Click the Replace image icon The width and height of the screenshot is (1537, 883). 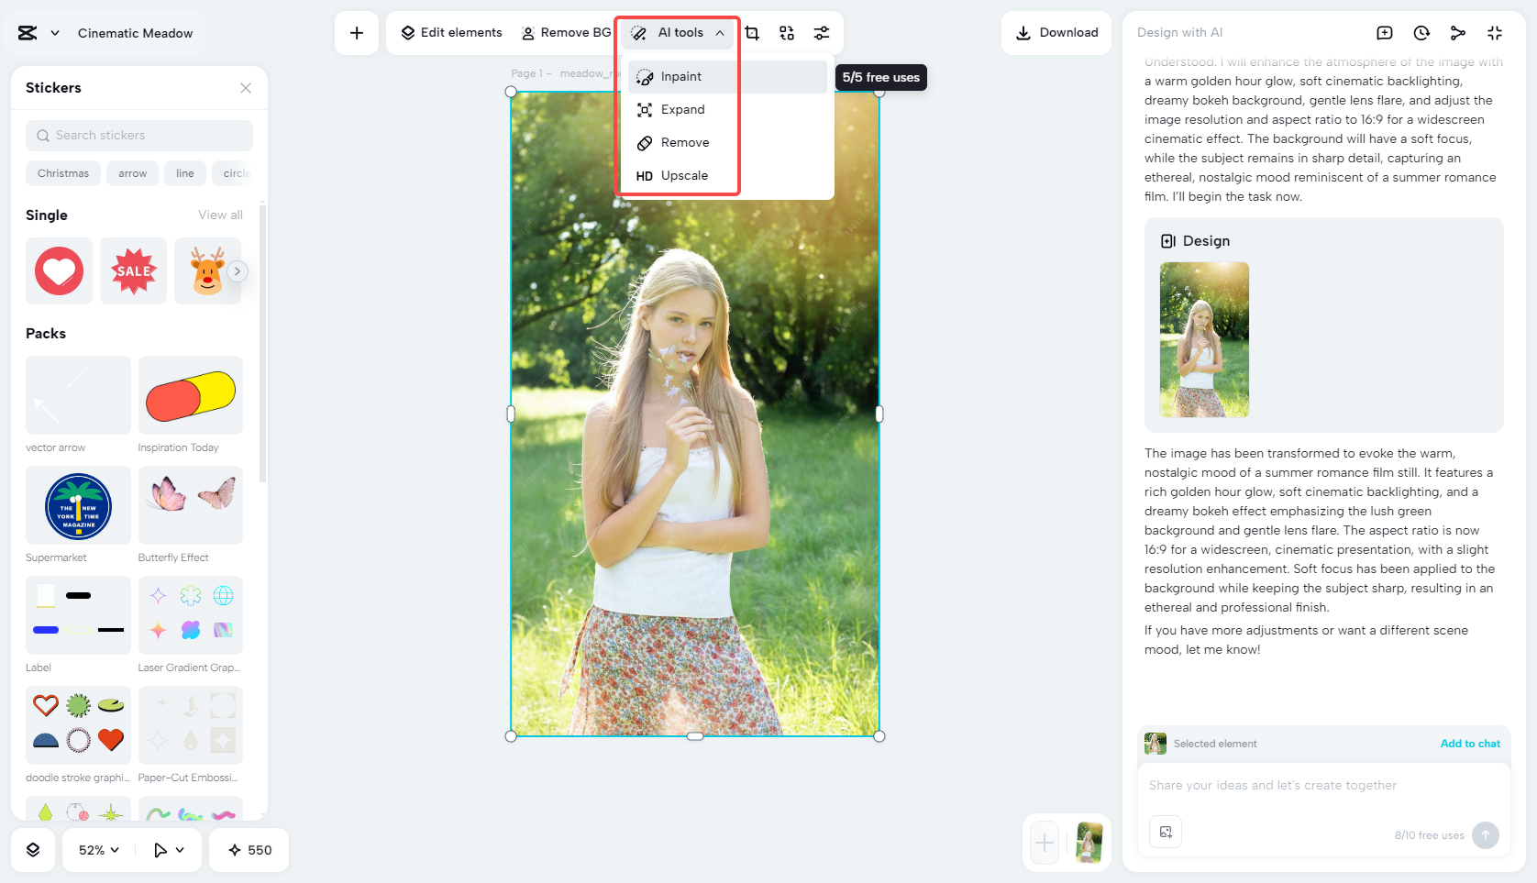[786, 32]
